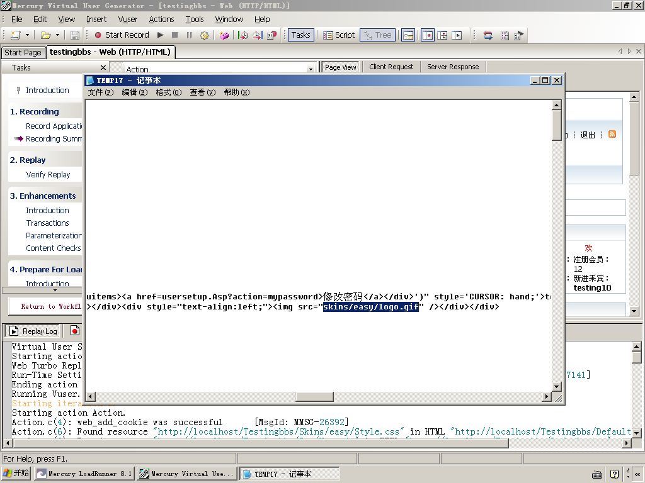This screenshot has width=645, height=483.
Task: Click Notepad vertical scrollbar thumb
Action: pos(557,125)
